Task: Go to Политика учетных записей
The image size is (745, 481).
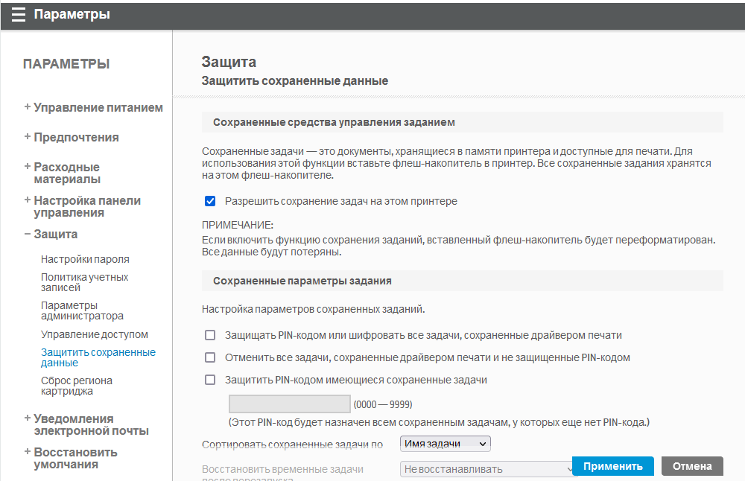Action: (84, 282)
